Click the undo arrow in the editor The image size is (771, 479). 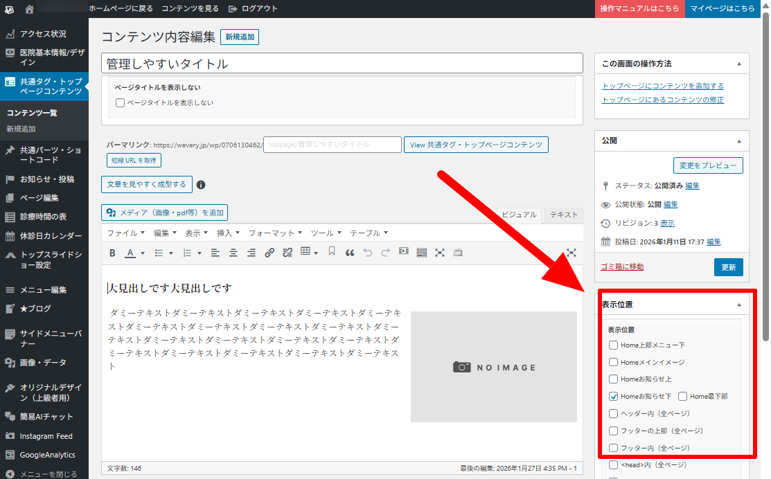[x=368, y=253]
